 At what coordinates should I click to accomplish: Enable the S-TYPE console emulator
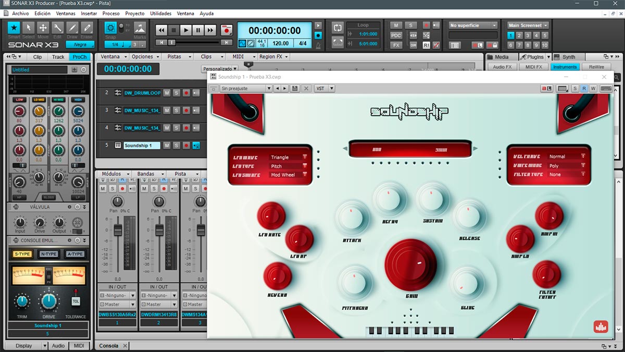22,254
